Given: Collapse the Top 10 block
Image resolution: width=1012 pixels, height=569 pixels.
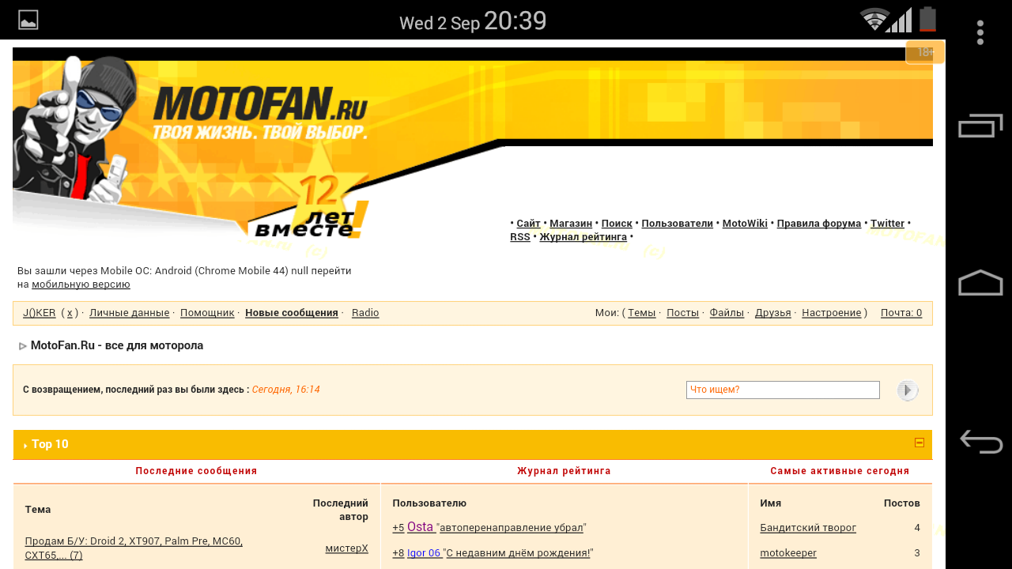Looking at the screenshot, I should coord(919,443).
